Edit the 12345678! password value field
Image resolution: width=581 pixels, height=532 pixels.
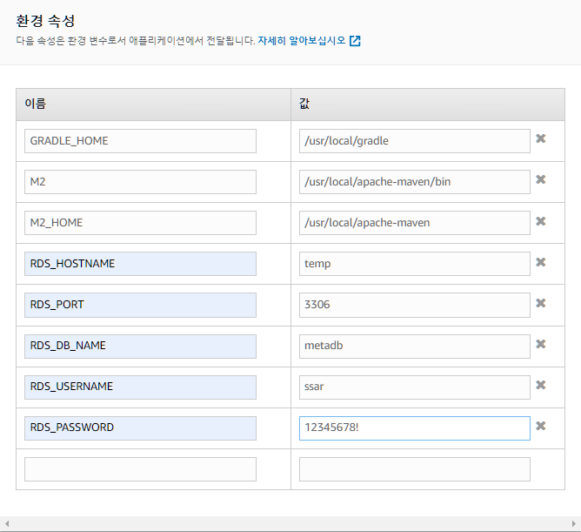pos(415,428)
